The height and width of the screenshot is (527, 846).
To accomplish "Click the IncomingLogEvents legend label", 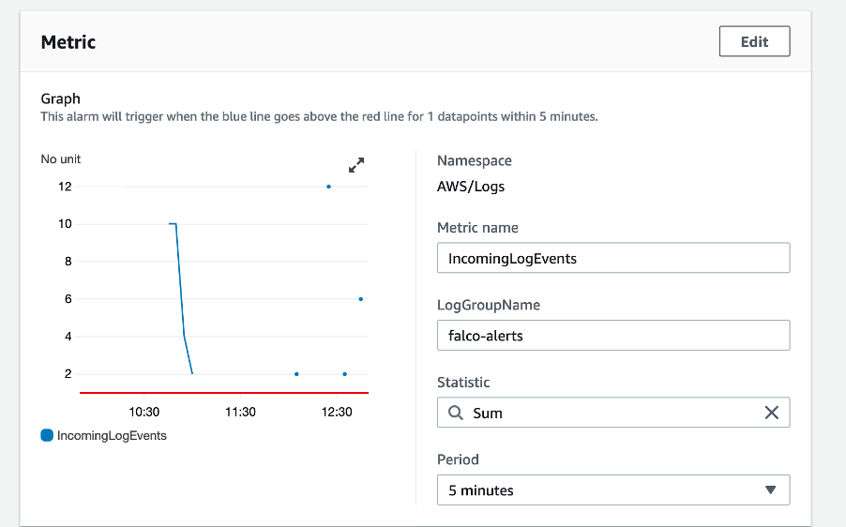I will pyautogui.click(x=112, y=436).
